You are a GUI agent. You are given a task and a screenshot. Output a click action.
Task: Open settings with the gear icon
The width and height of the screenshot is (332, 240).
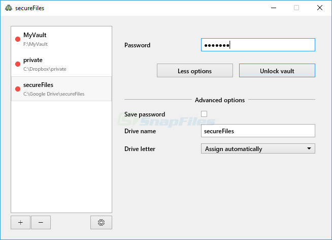click(x=101, y=223)
